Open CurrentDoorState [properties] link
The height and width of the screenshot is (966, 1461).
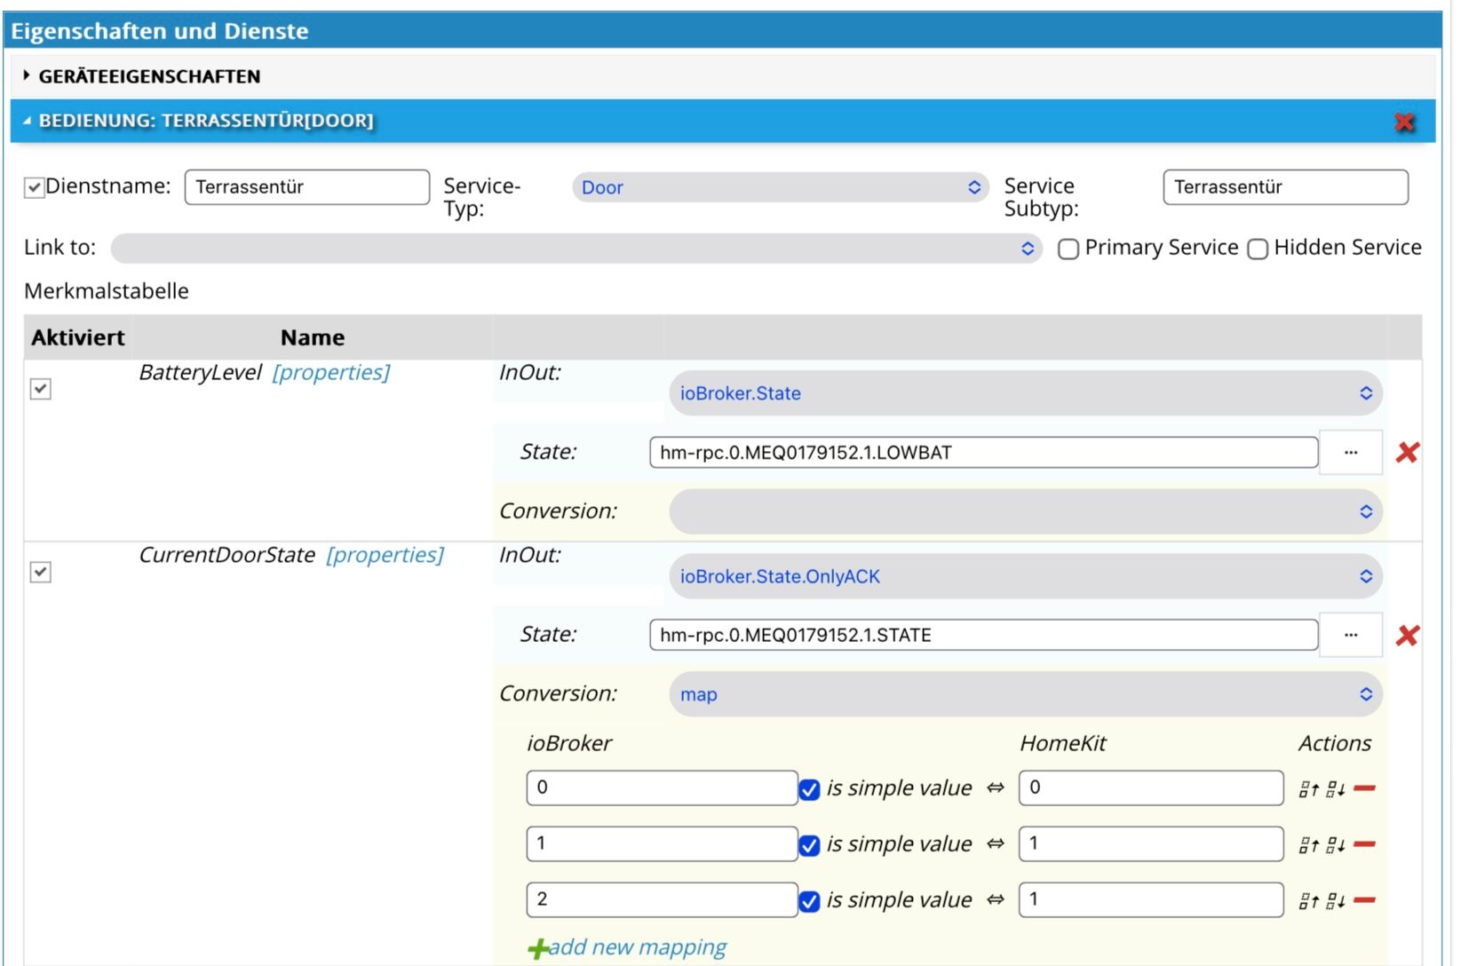tap(385, 556)
